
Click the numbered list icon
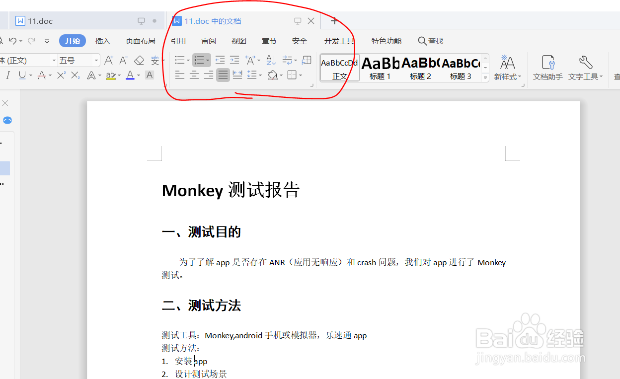[x=199, y=60]
